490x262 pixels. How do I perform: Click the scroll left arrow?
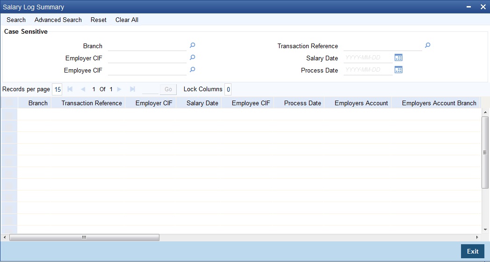(x=4, y=238)
